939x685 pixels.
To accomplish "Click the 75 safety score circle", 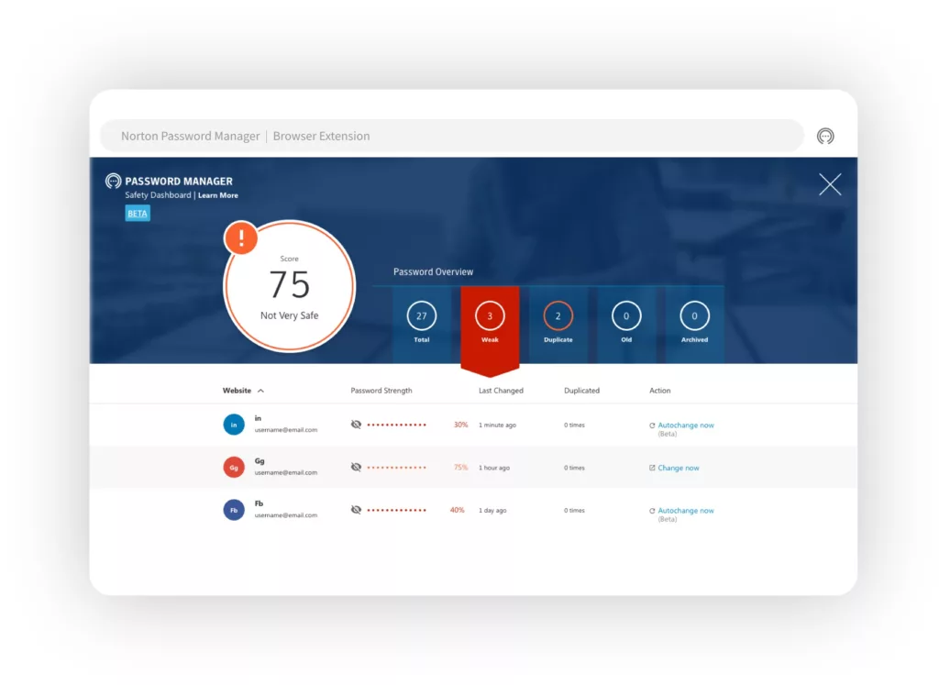I will point(289,286).
